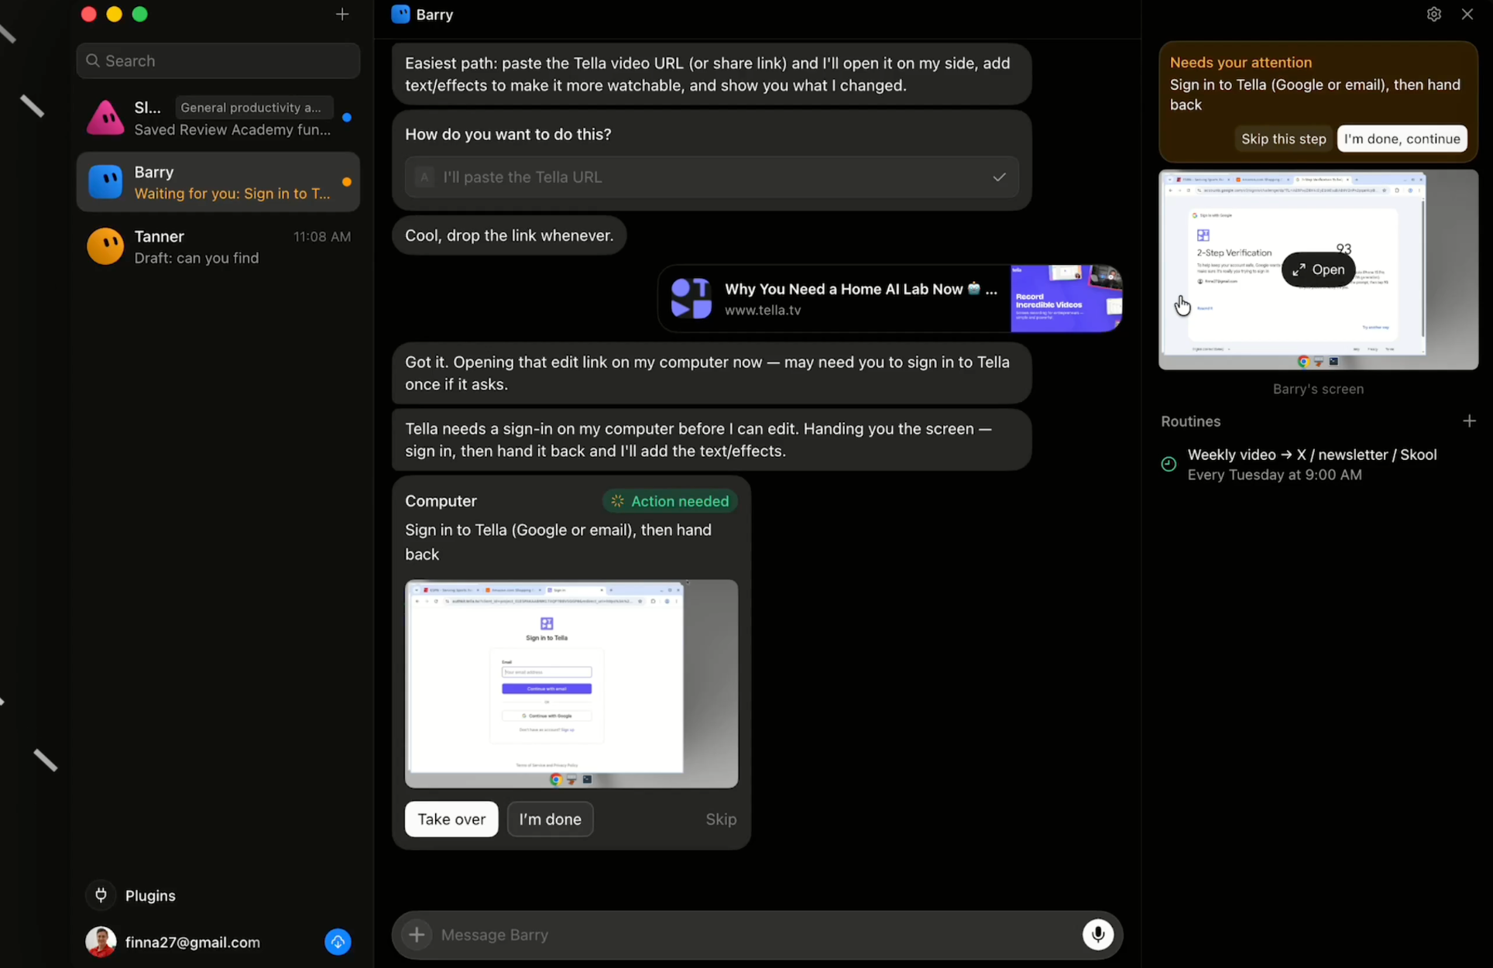
Task: Click the clock icon of Weekly video routine
Action: point(1169,464)
